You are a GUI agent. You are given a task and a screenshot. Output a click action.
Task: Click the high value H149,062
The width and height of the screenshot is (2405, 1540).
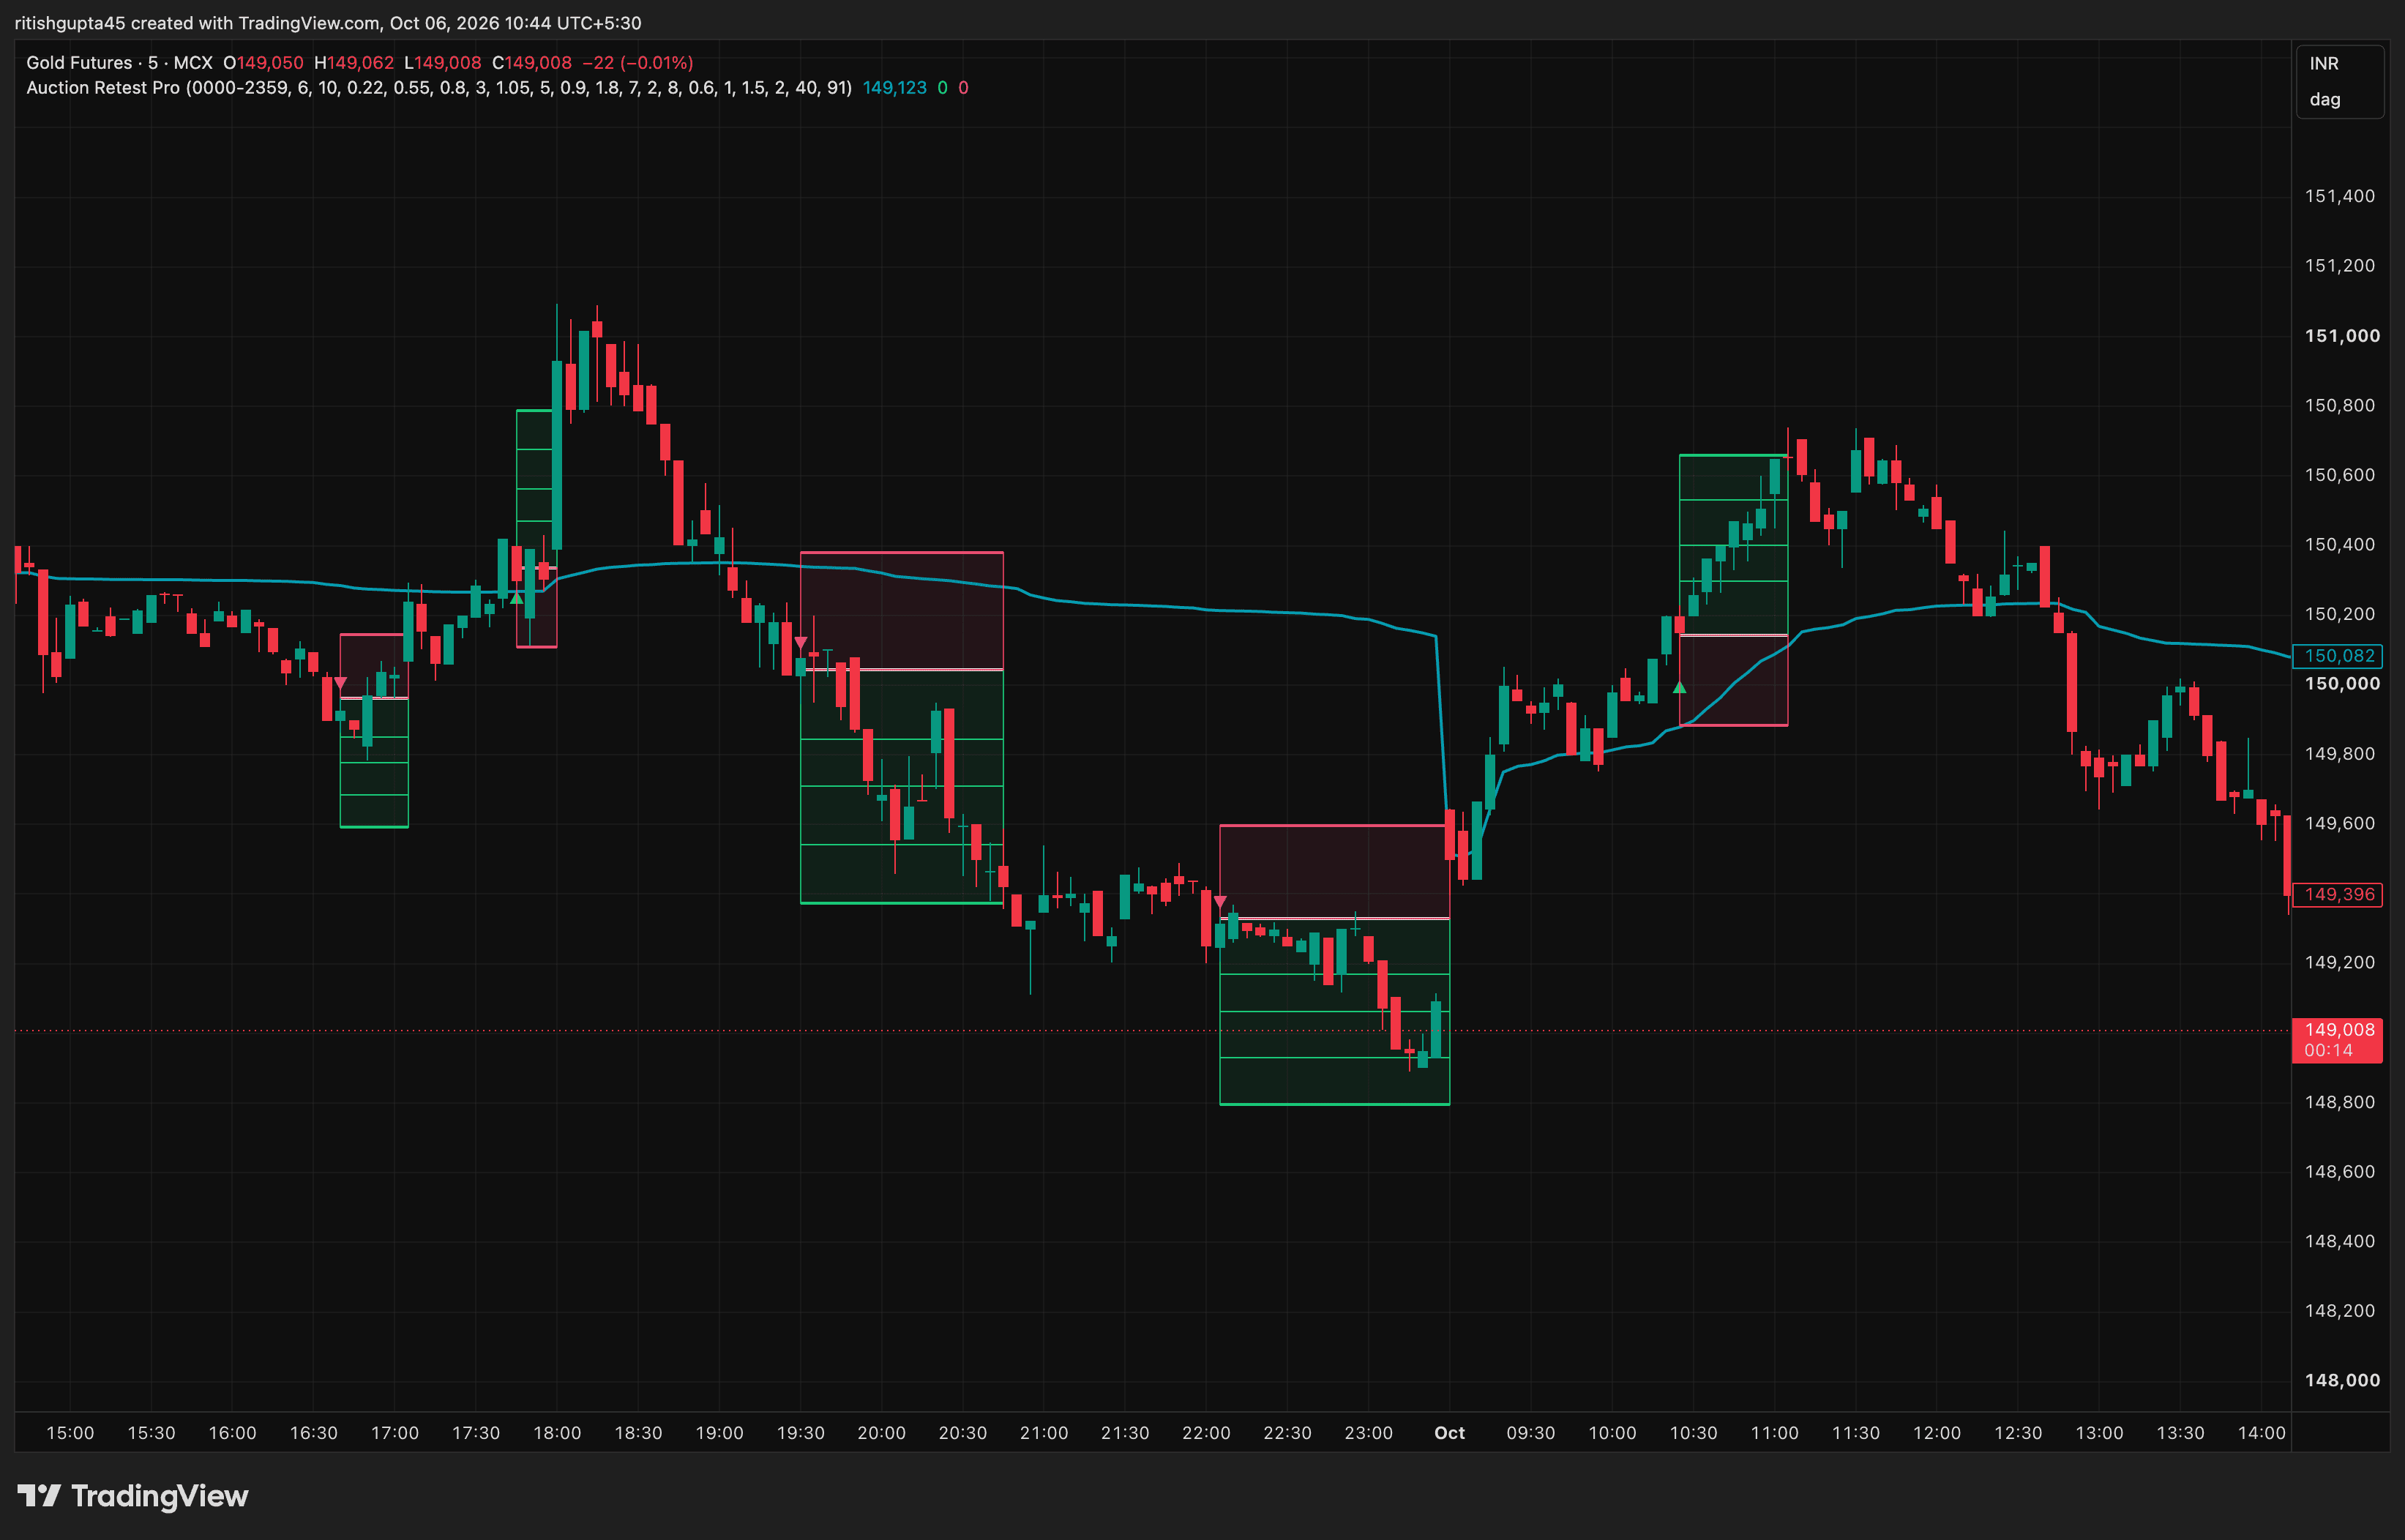[354, 63]
